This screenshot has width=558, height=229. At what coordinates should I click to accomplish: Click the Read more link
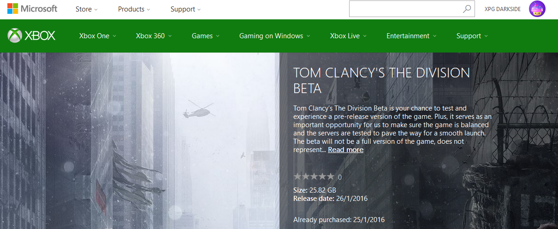(346, 150)
